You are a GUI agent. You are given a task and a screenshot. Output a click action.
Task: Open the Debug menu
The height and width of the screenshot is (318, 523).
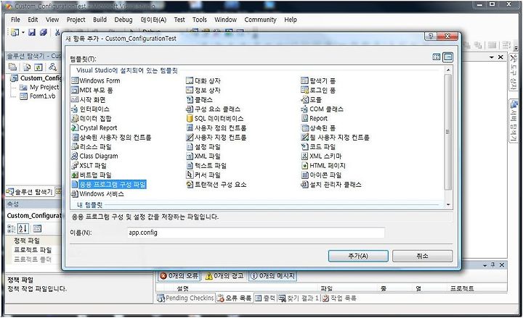point(123,20)
